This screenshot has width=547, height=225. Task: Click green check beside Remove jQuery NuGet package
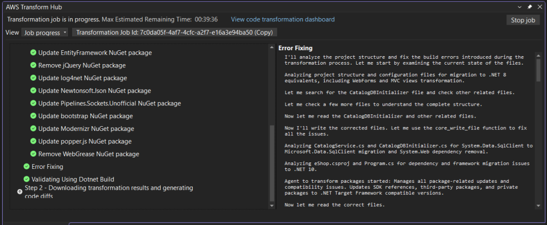pyautogui.click(x=34, y=65)
